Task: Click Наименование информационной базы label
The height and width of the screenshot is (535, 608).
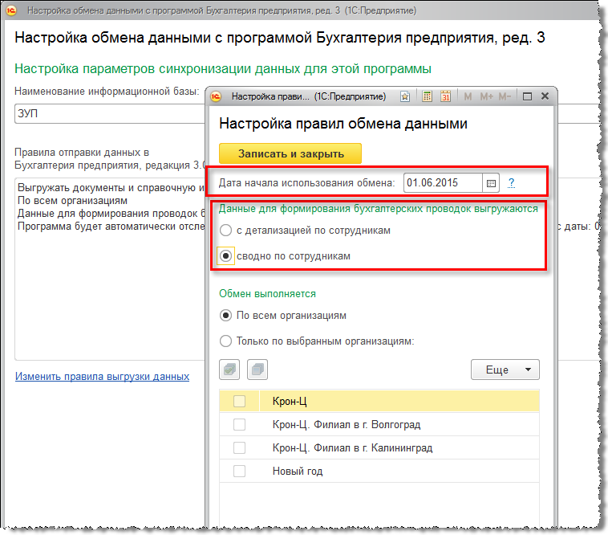Action: pyautogui.click(x=107, y=92)
